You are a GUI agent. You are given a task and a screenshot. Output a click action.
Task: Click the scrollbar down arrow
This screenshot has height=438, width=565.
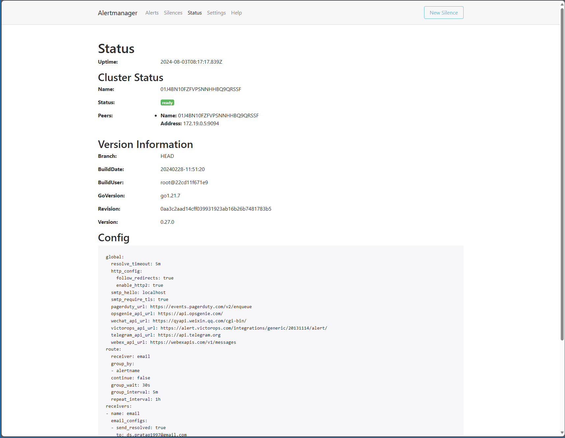click(562, 433)
